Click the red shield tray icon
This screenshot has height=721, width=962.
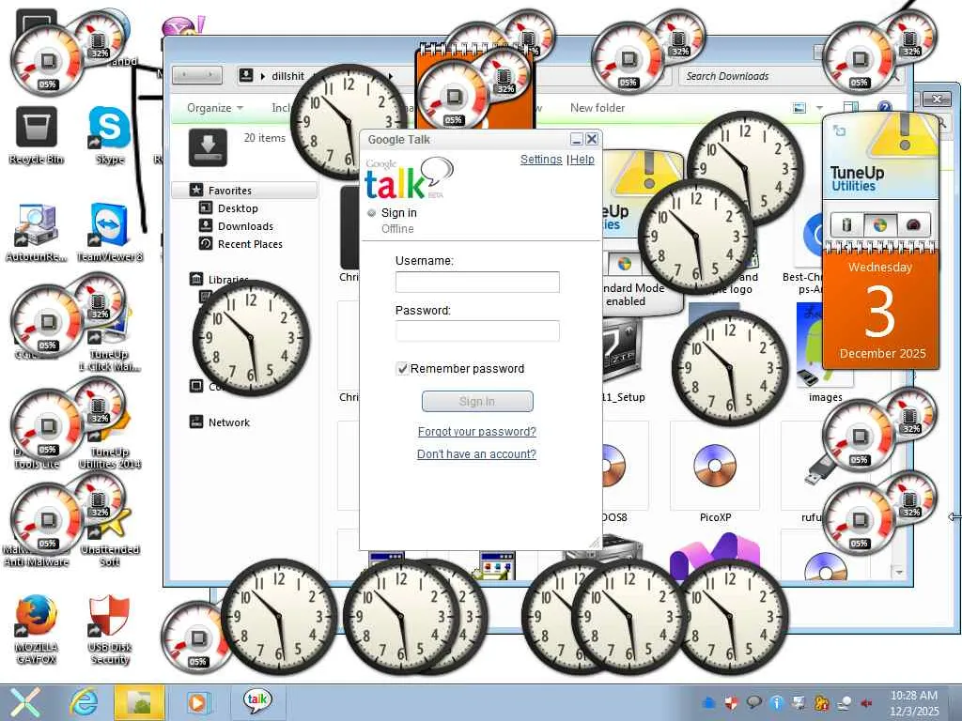coord(731,702)
